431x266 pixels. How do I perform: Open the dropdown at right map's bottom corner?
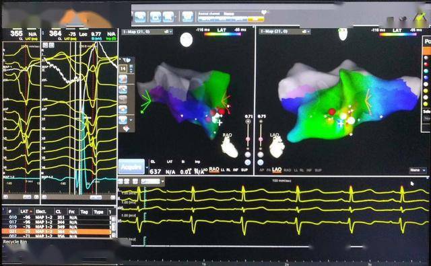[418, 171]
